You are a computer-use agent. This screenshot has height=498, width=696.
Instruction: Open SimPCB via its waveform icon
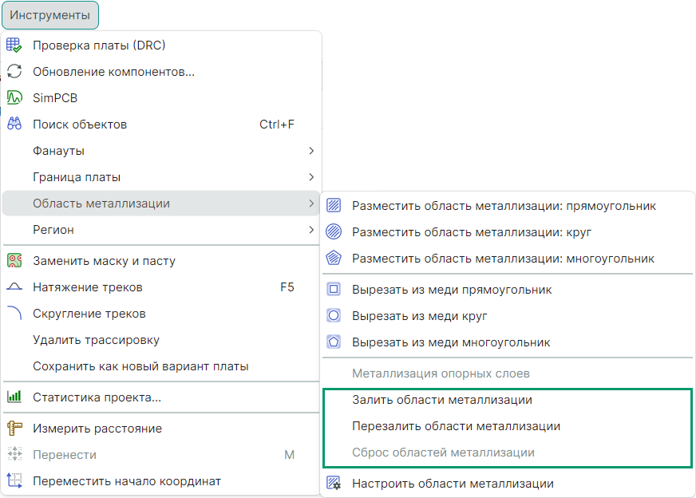[14, 98]
